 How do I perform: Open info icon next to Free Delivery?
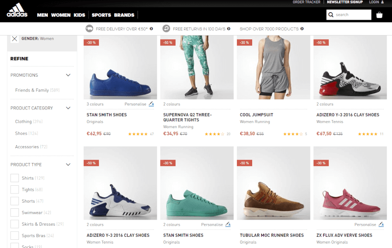[151, 29]
